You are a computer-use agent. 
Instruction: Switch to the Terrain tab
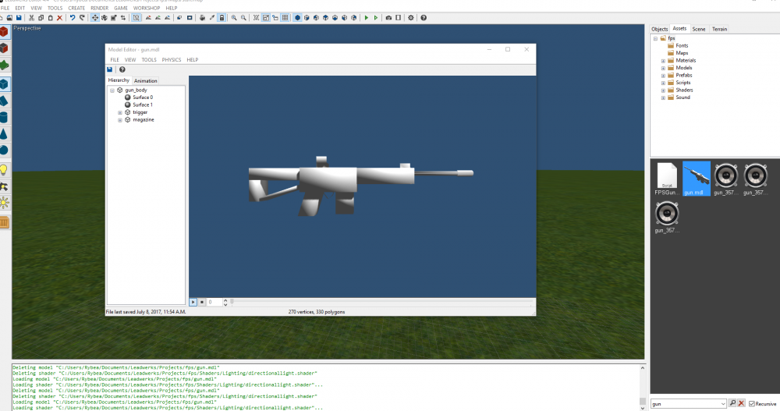click(719, 29)
